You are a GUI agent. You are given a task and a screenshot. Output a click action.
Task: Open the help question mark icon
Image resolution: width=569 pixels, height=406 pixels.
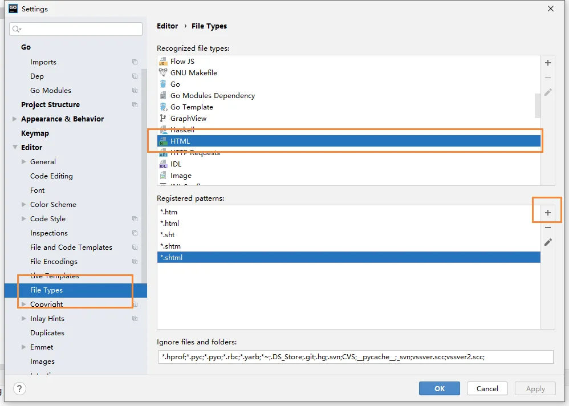click(x=19, y=388)
